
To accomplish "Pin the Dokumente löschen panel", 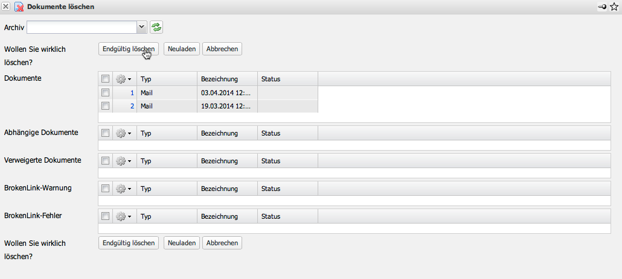I will point(602,7).
